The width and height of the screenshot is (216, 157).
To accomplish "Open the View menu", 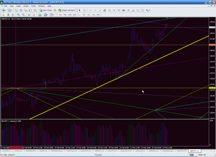I will (11, 6).
